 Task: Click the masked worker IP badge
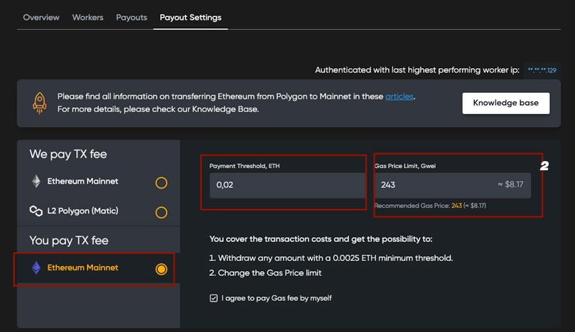(x=542, y=70)
